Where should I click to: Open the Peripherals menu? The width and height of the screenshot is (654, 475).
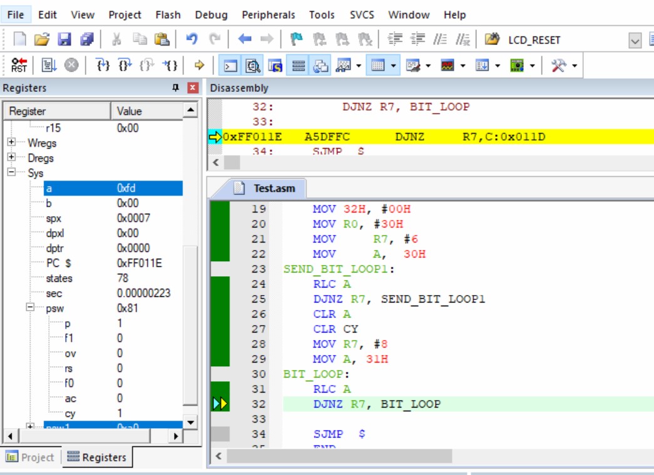click(x=268, y=14)
